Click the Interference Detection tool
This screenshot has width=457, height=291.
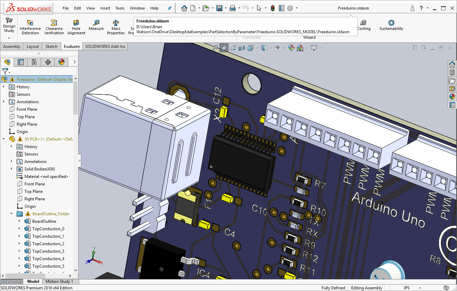(x=30, y=26)
